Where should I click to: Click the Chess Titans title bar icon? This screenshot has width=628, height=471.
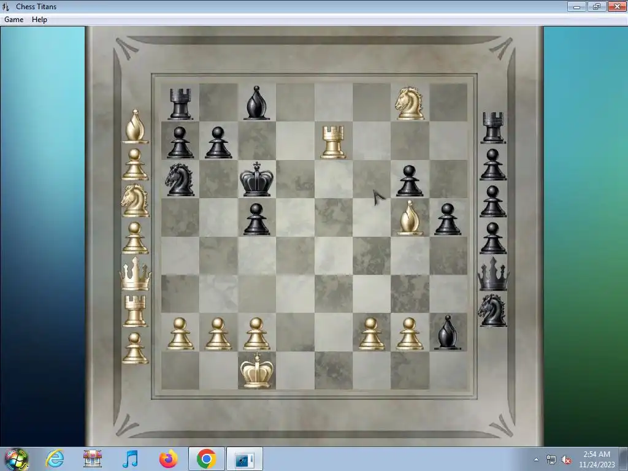6,6
